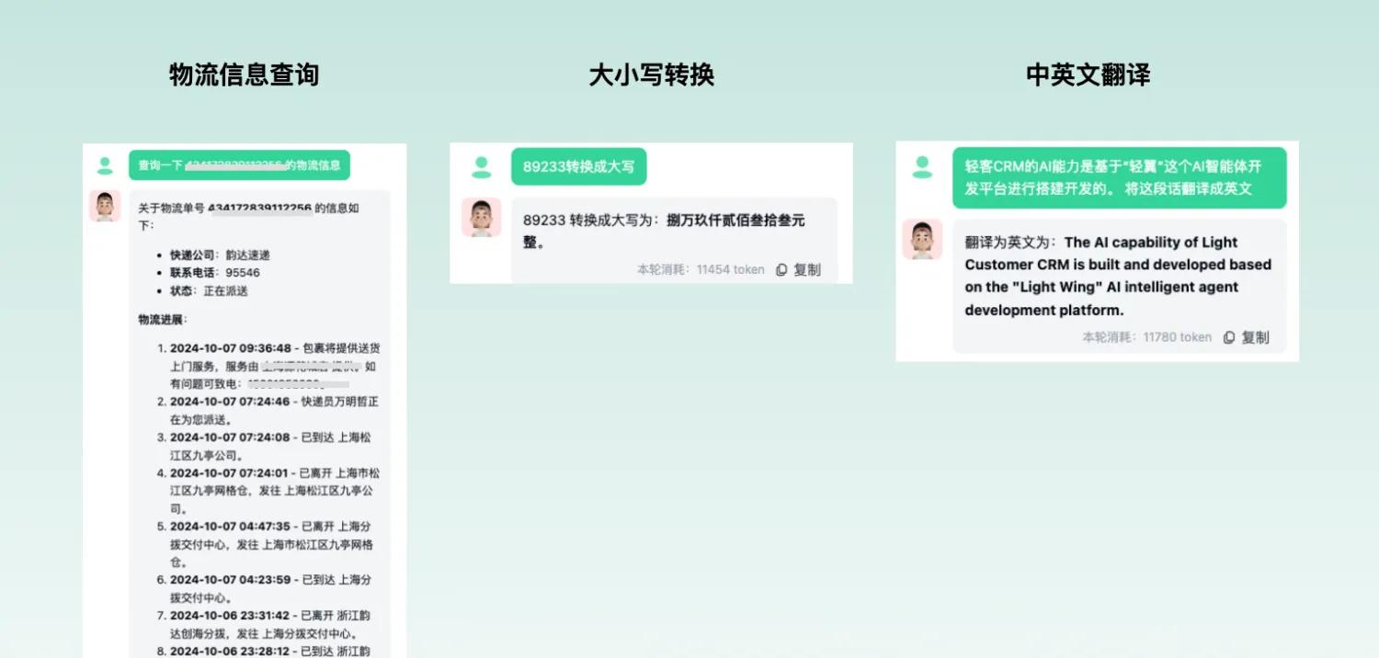This screenshot has height=658, width=1379.
Task: Click the user avatar beside the 轻客CRM message
Action: click(922, 167)
